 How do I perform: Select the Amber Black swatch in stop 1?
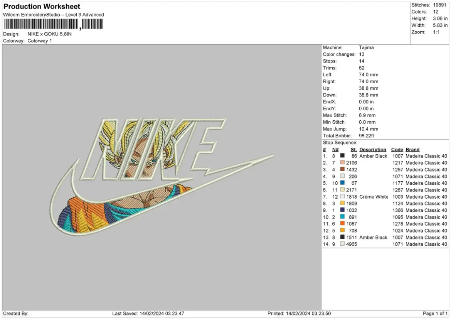click(342, 156)
